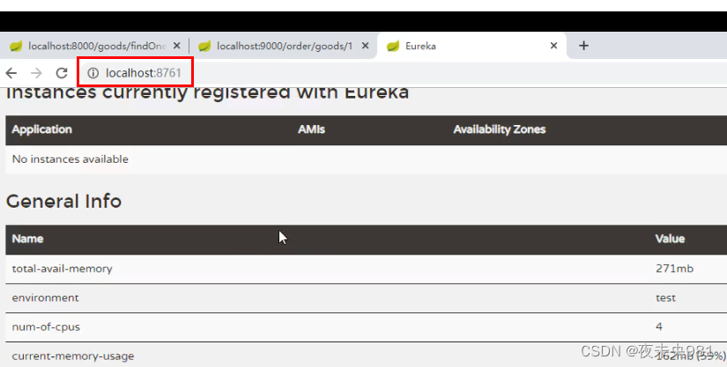Select the current-memory-usage row name

point(73,356)
